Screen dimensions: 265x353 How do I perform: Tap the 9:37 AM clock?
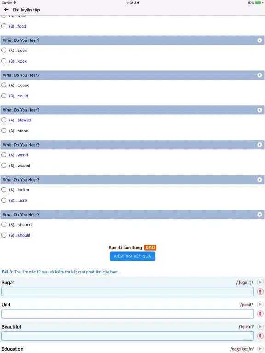132,3
